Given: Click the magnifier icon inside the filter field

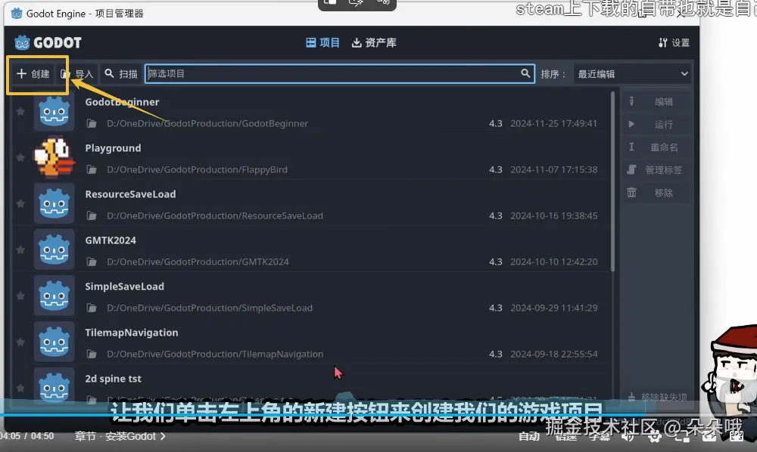Looking at the screenshot, I should (x=525, y=74).
